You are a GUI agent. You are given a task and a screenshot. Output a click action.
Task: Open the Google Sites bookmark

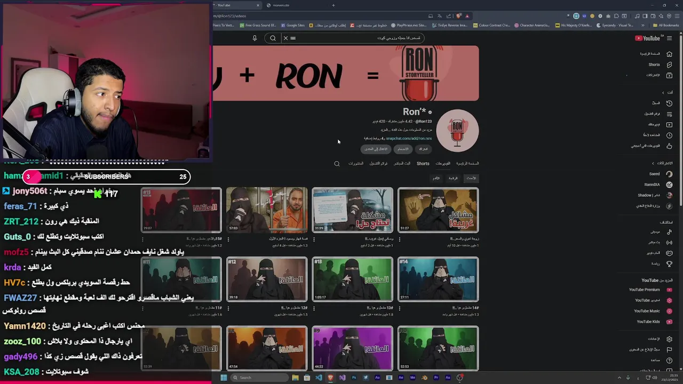(x=292, y=25)
